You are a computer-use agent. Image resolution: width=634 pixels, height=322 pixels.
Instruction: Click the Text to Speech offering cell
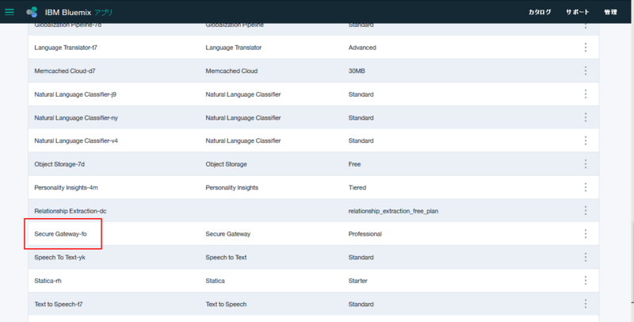(x=226, y=305)
